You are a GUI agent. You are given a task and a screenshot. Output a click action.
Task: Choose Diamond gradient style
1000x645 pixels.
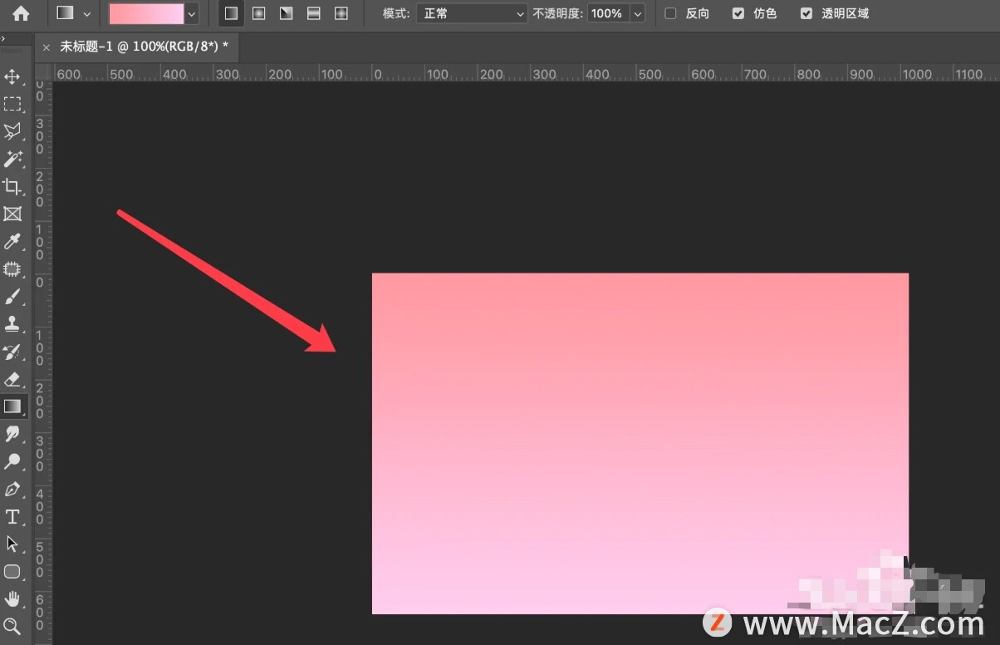click(341, 13)
